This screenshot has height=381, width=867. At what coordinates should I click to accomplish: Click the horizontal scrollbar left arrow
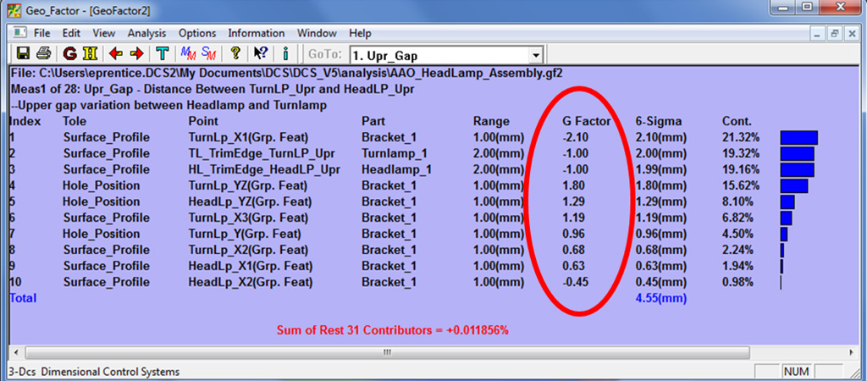point(15,351)
